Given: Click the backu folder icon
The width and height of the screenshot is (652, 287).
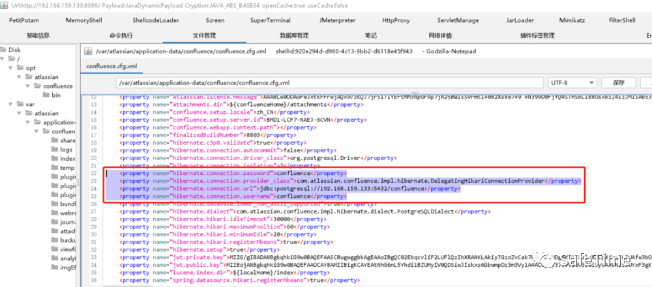Looking at the screenshot, I should pyautogui.click(x=55, y=241).
